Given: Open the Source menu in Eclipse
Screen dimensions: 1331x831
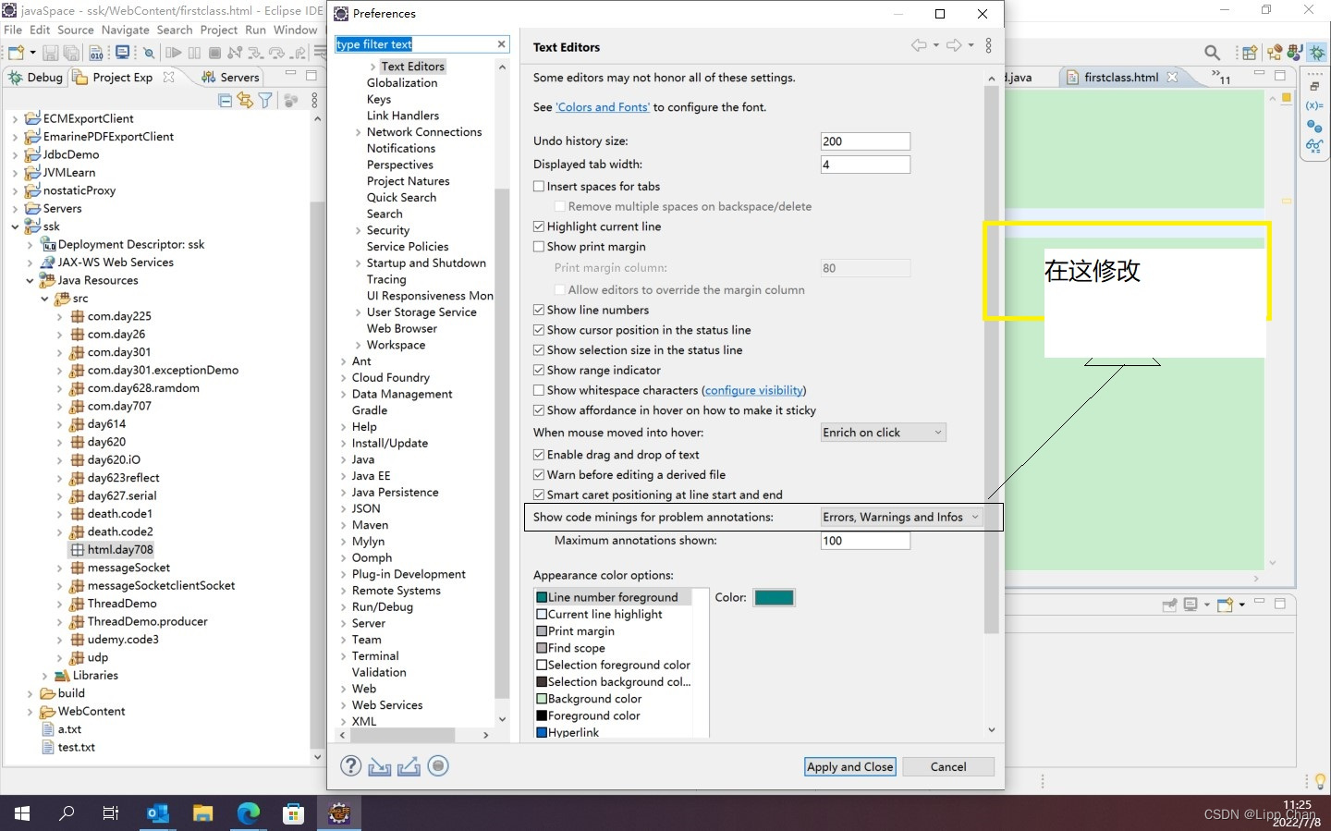Looking at the screenshot, I should (76, 30).
